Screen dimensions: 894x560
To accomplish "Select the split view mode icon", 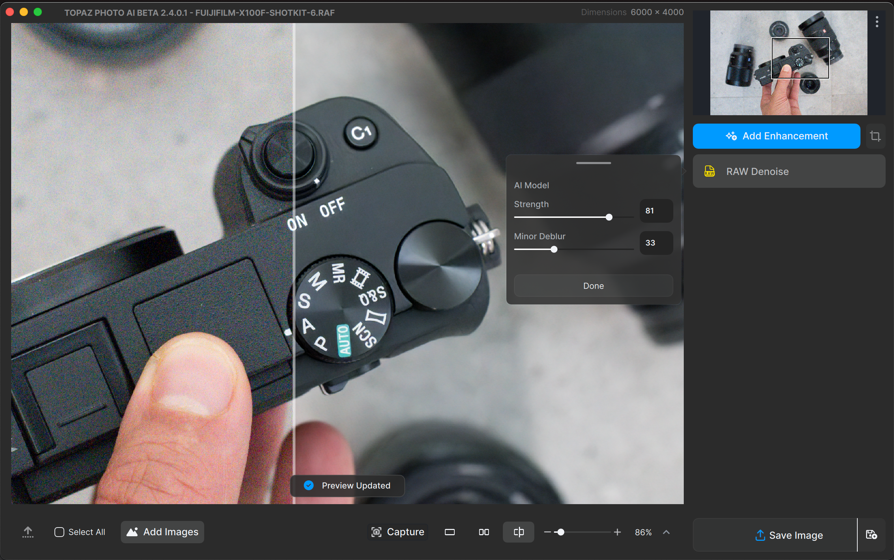I will tap(518, 532).
